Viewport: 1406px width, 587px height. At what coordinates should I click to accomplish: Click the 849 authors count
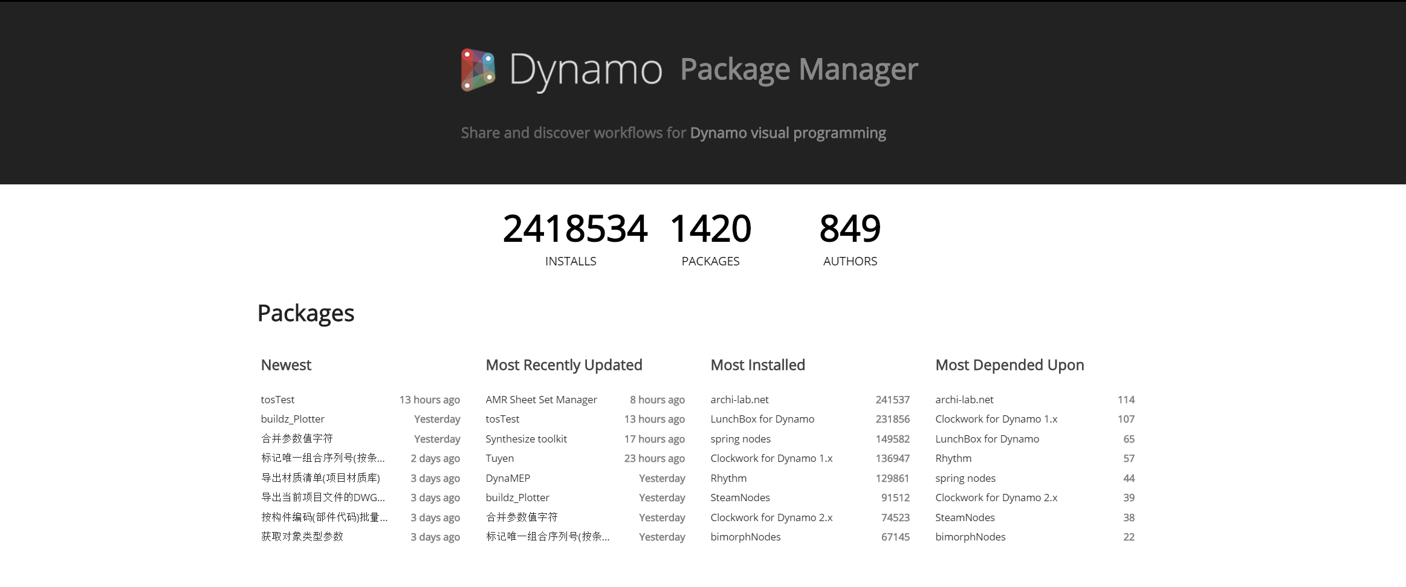coord(850,229)
